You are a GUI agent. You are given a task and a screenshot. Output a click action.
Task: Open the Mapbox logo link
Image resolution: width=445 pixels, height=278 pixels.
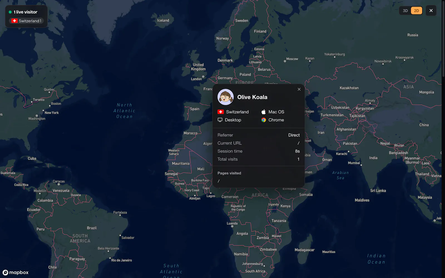[x=16, y=272]
